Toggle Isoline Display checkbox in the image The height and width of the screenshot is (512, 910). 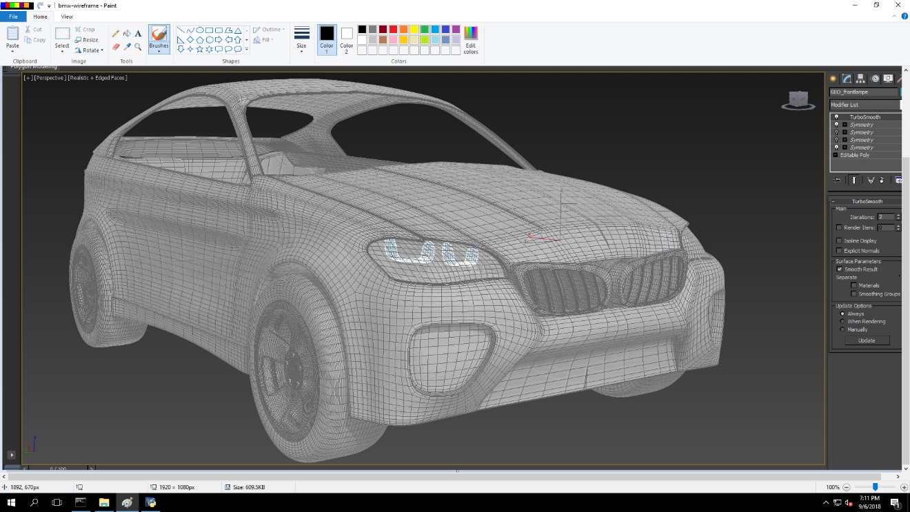(x=839, y=241)
